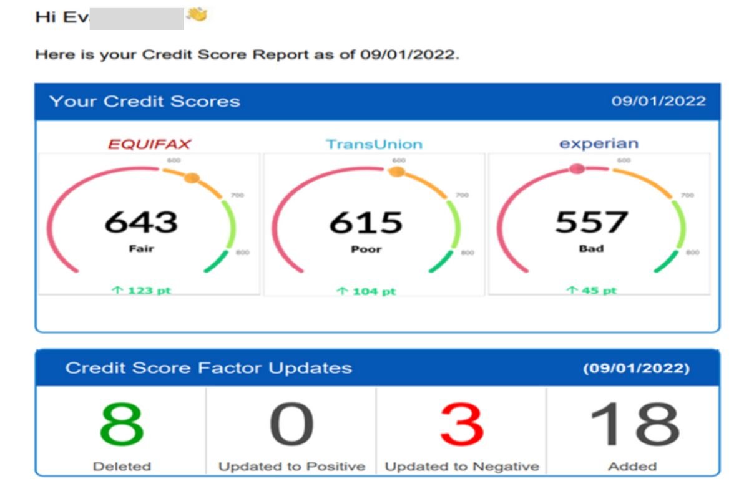Click the TransUnion logo heading
This screenshot has height=499, width=749.
374,145
